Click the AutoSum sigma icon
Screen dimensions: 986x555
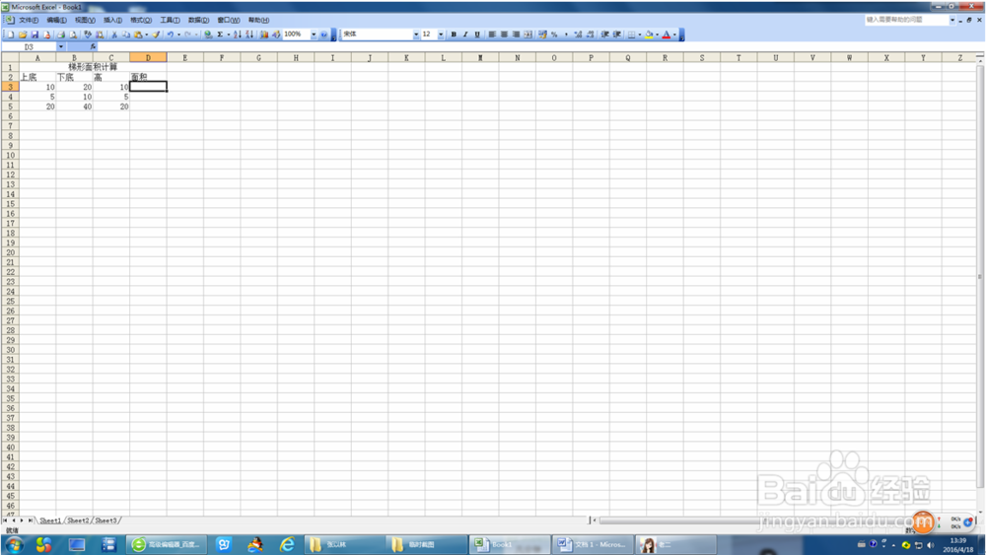[220, 35]
